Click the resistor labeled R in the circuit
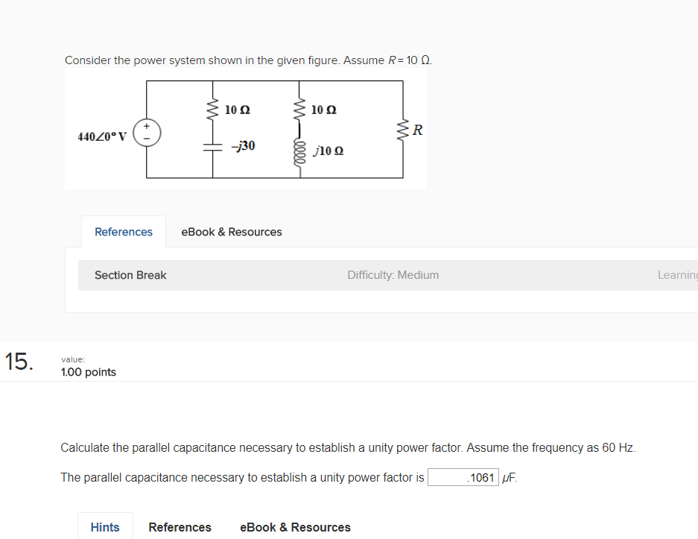The image size is (698, 539). (x=404, y=130)
